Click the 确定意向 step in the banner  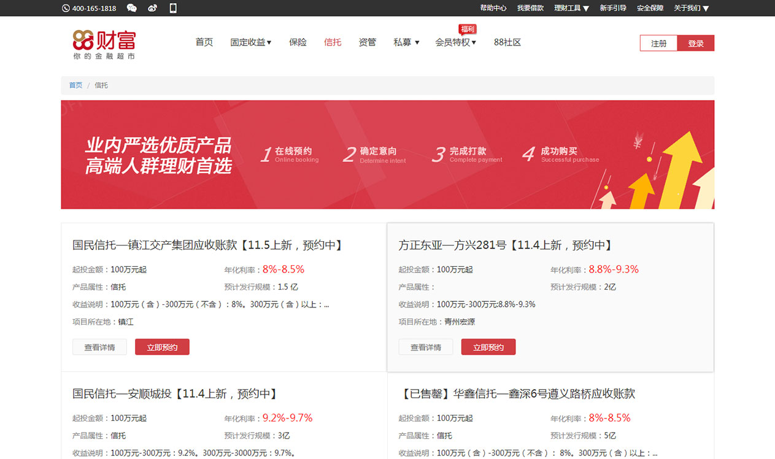coord(374,154)
